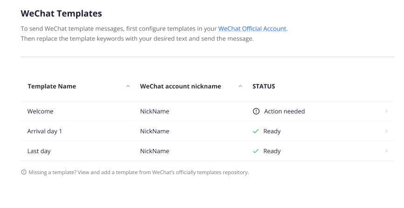Click the green checkmark for Last day
The width and height of the screenshot is (404, 208).
(256, 151)
